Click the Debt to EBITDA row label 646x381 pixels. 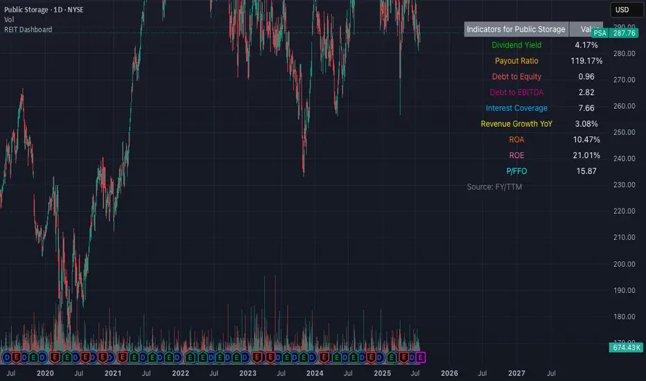(516, 92)
